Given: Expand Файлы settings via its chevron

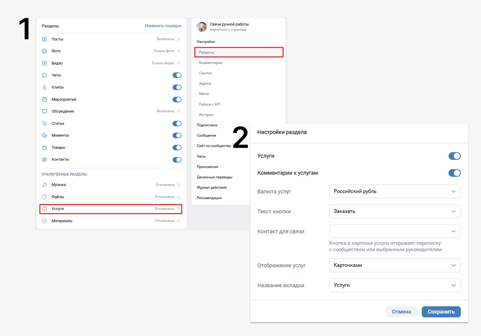Looking at the screenshot, I should pyautogui.click(x=179, y=197).
